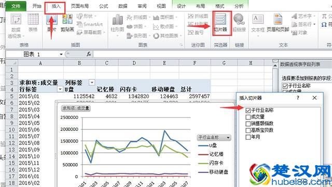Check 成交量 in Insert Slicers dialog
Screen dimensions: 332x187
click(x=248, y=117)
